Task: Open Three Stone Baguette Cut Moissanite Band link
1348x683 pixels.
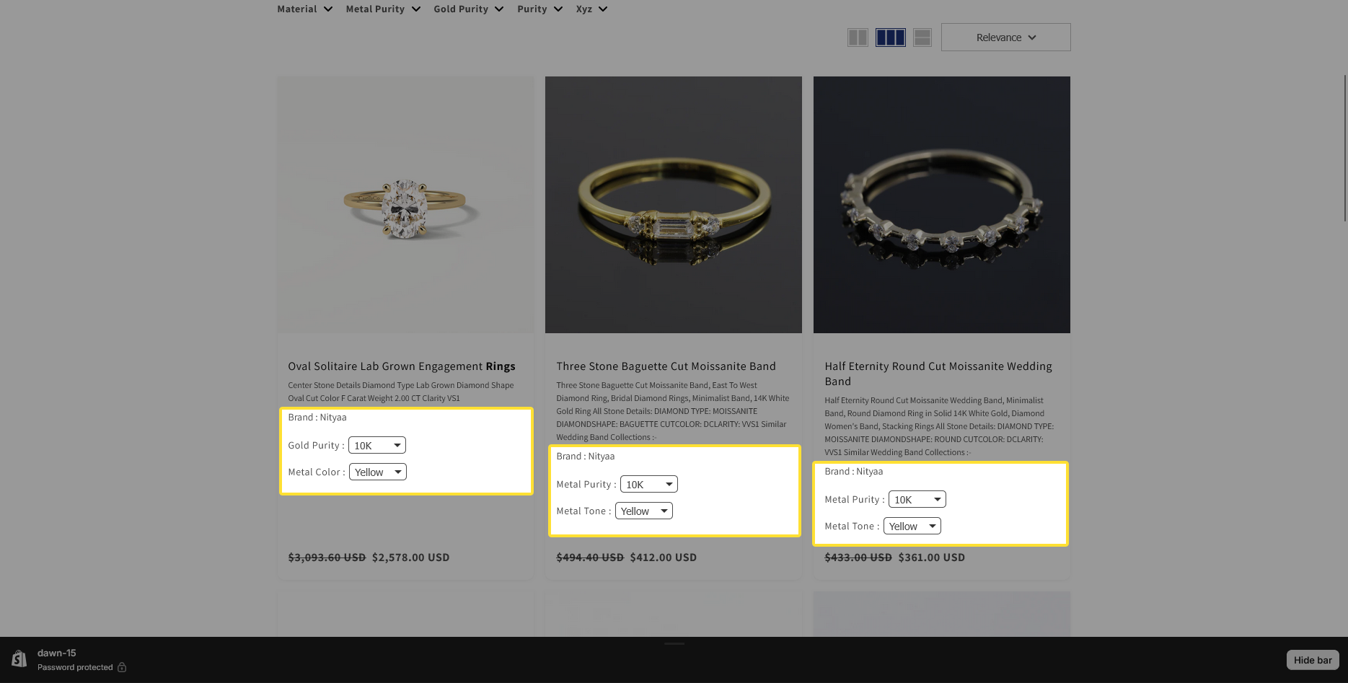Action: click(x=666, y=366)
